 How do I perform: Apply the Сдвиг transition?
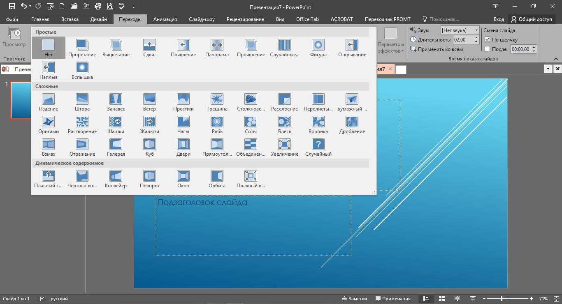150,48
